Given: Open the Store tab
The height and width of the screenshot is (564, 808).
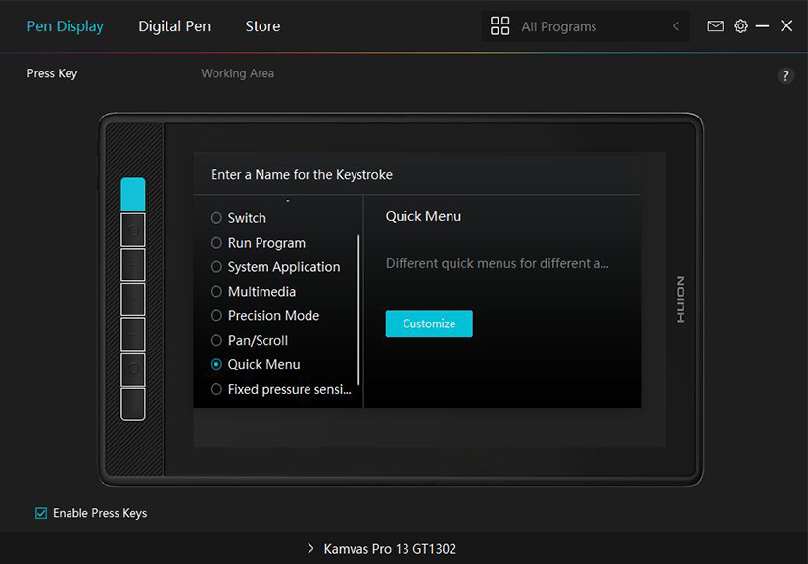Looking at the screenshot, I should (262, 26).
